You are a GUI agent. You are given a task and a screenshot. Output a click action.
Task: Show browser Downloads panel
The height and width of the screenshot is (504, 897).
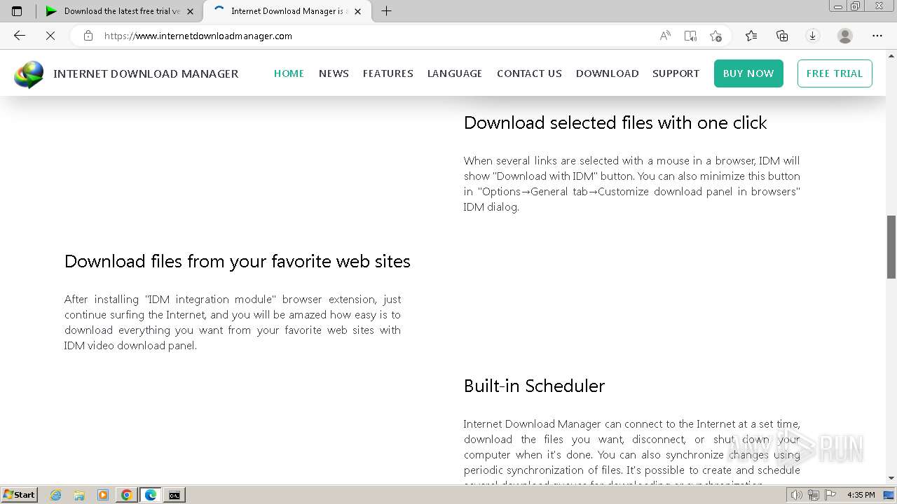point(813,36)
